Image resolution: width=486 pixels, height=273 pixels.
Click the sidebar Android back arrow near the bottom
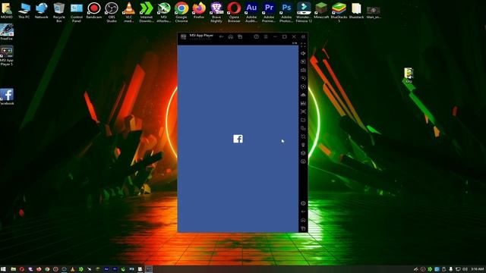(x=303, y=212)
